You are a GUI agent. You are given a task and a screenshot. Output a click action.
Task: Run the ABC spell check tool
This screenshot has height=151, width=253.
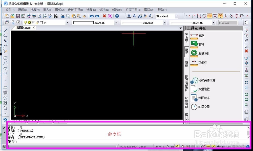coord(50,16)
